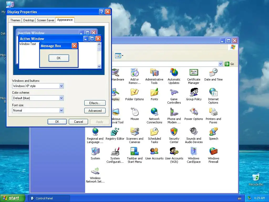Open Administrative Tools icon
This screenshot has width=269, height=202.
154,73
